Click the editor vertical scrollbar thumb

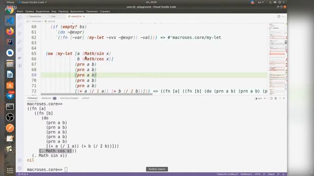coord(286,42)
